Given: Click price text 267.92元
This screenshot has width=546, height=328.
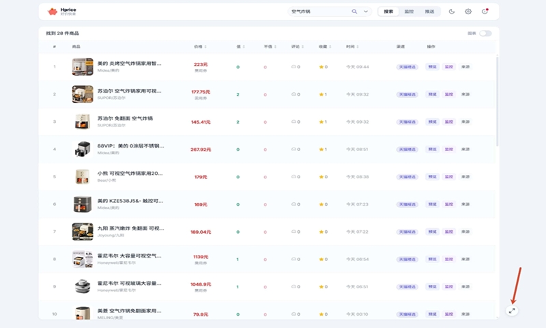Looking at the screenshot, I should (x=201, y=150).
